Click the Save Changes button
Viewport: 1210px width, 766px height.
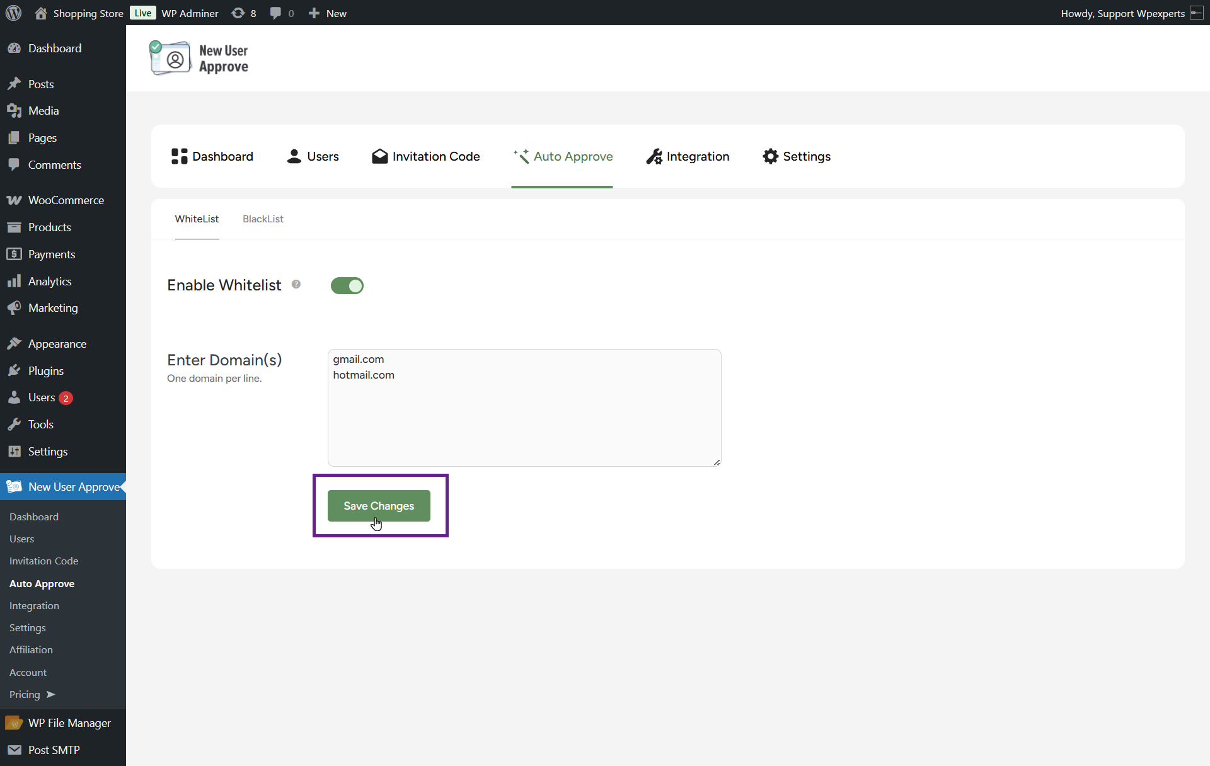(379, 506)
